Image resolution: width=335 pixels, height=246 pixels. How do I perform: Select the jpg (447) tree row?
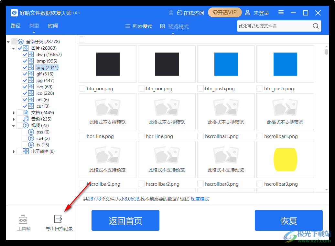point(45,80)
